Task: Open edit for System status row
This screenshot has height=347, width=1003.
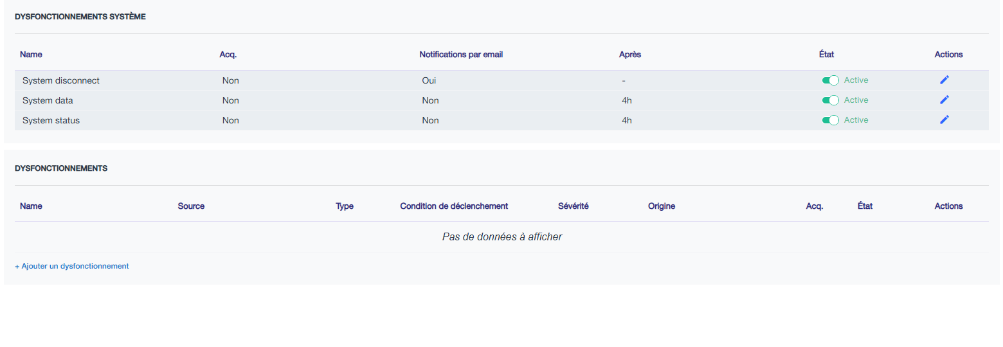Action: coord(944,120)
